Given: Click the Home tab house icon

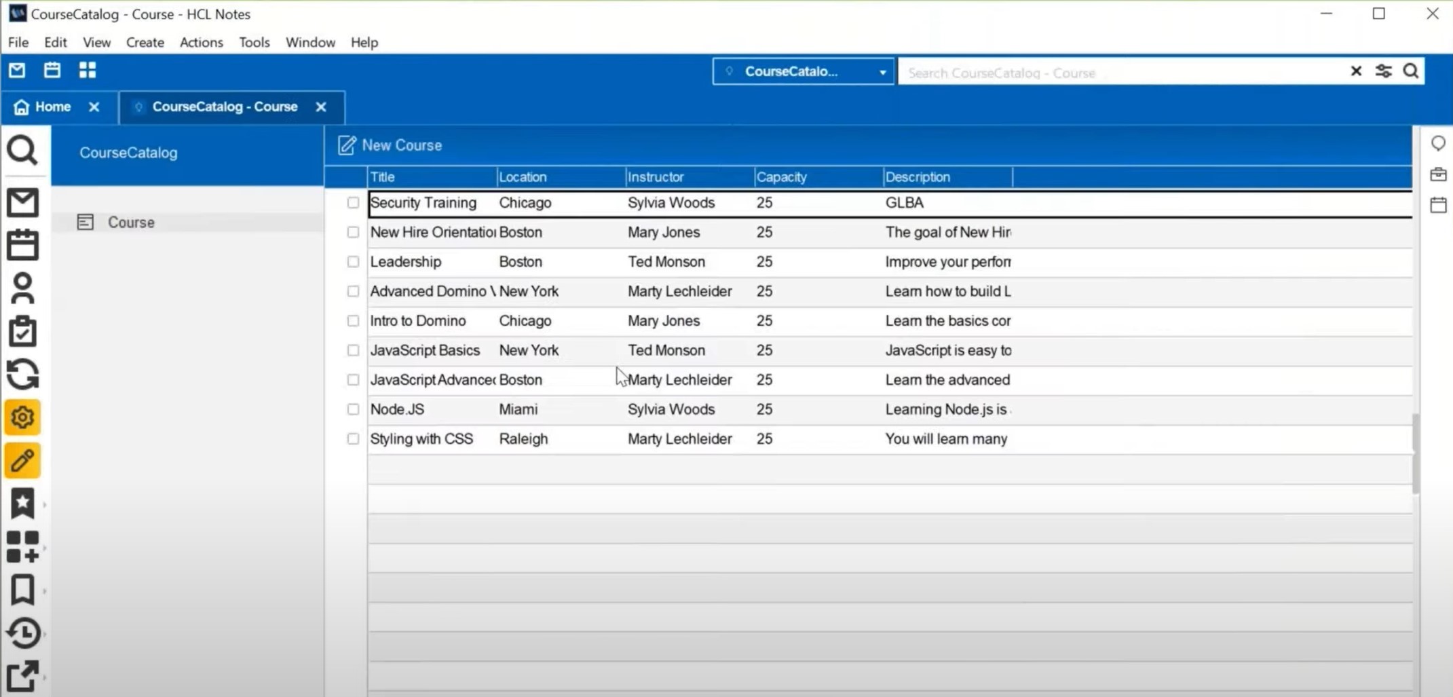Looking at the screenshot, I should point(21,107).
